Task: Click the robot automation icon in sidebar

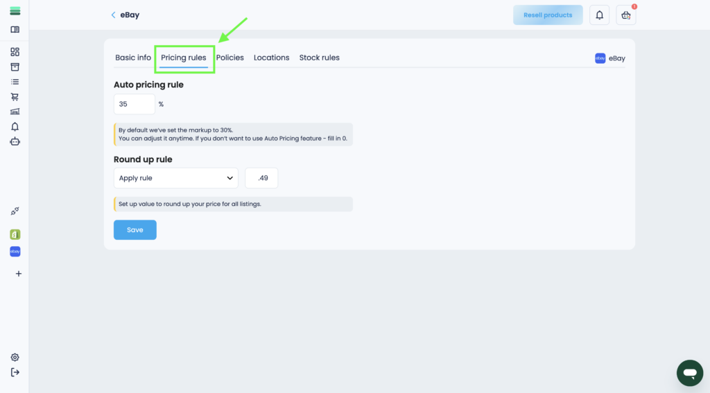Action: click(15, 141)
